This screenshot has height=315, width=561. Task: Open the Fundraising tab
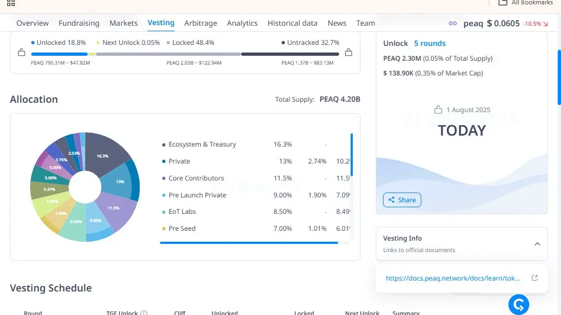(x=79, y=23)
